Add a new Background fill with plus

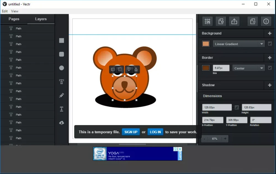click(x=269, y=33)
